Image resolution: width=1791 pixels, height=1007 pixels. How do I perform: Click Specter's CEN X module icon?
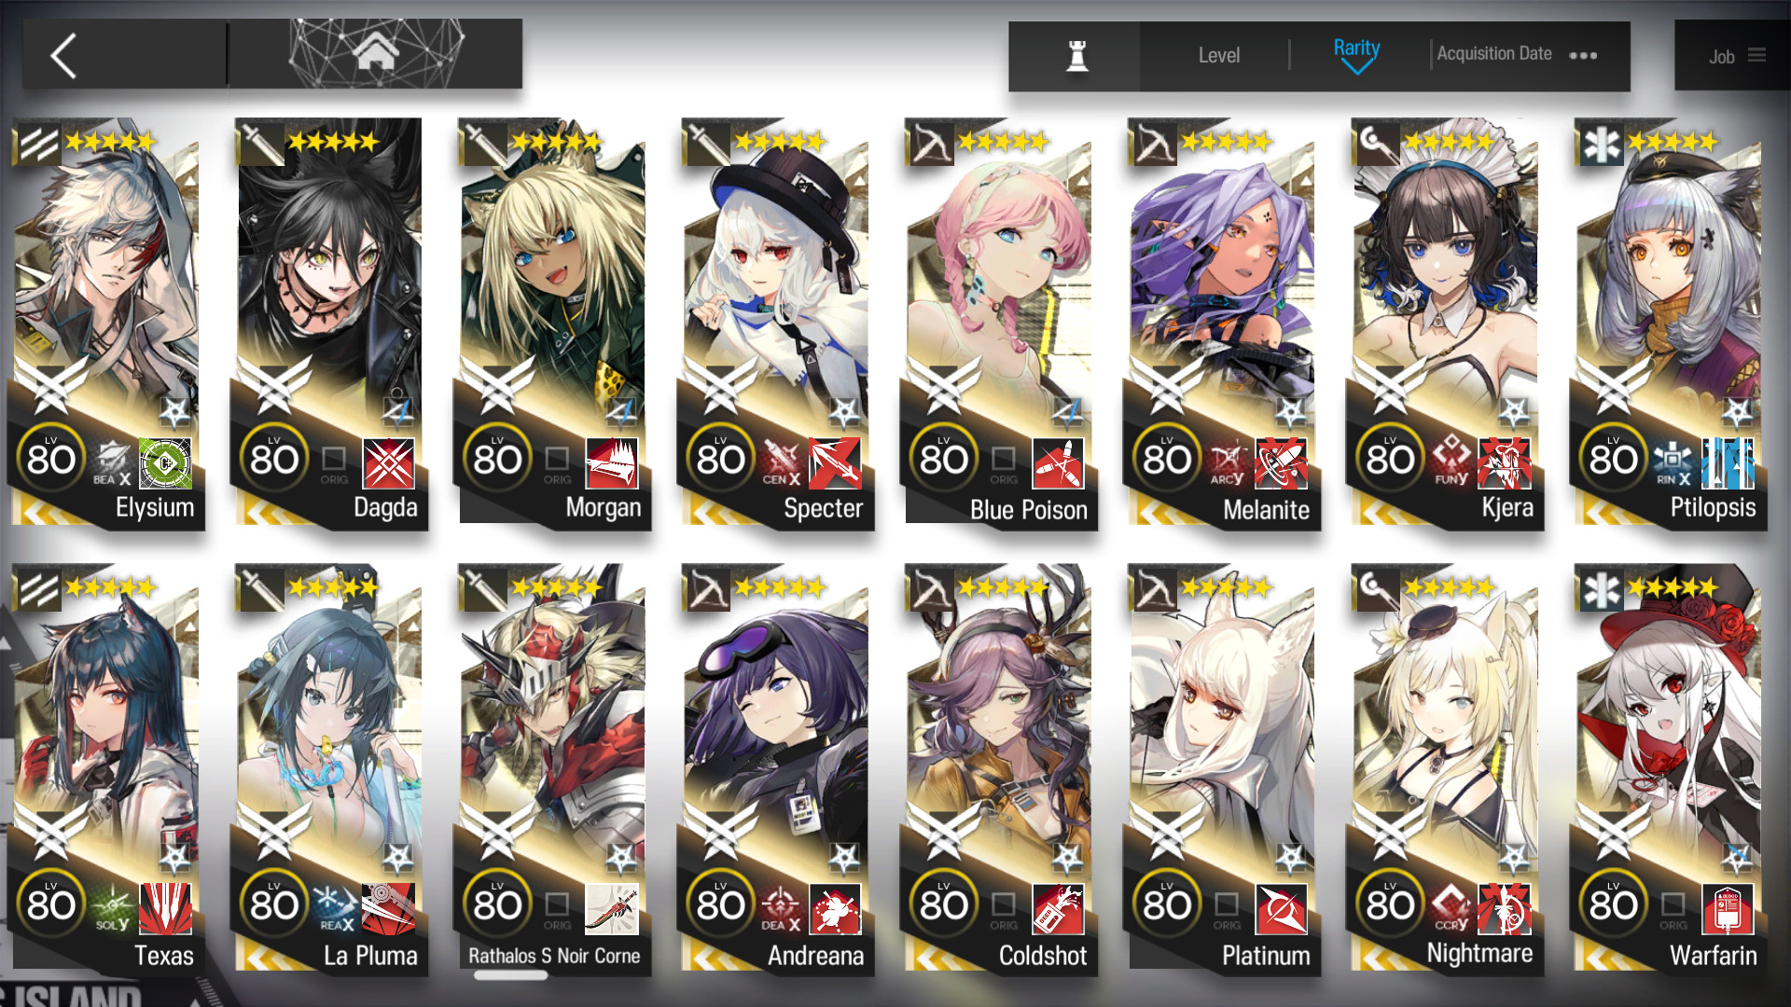pos(781,463)
